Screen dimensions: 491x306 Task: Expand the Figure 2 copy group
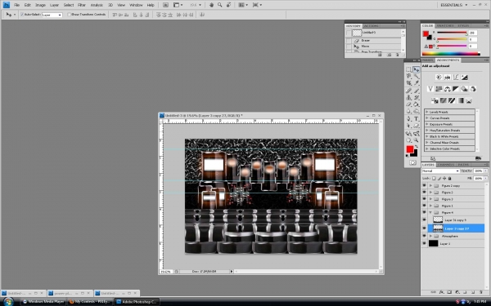430,185
